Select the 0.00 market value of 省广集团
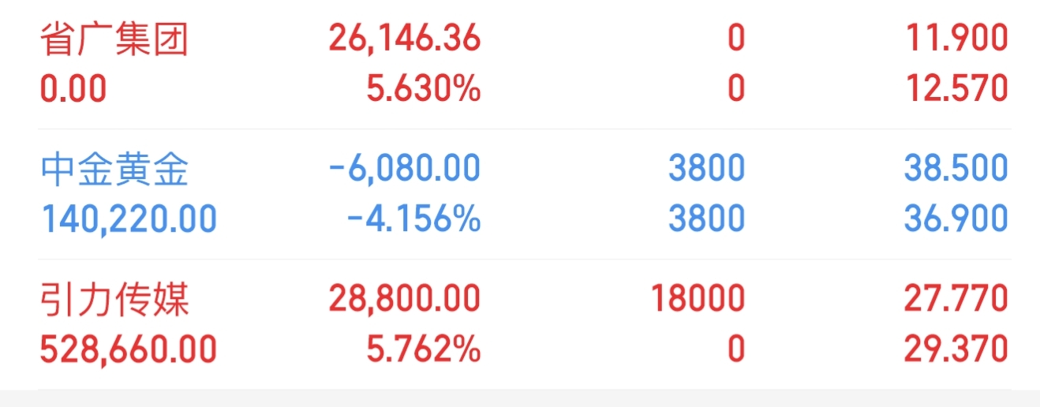1040x407 pixels. pos(73,90)
